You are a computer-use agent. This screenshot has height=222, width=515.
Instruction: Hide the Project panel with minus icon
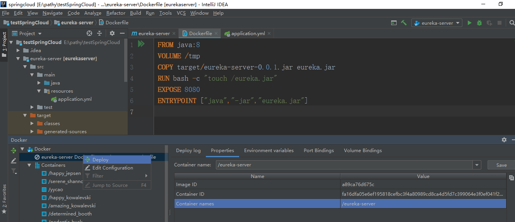tap(122, 33)
